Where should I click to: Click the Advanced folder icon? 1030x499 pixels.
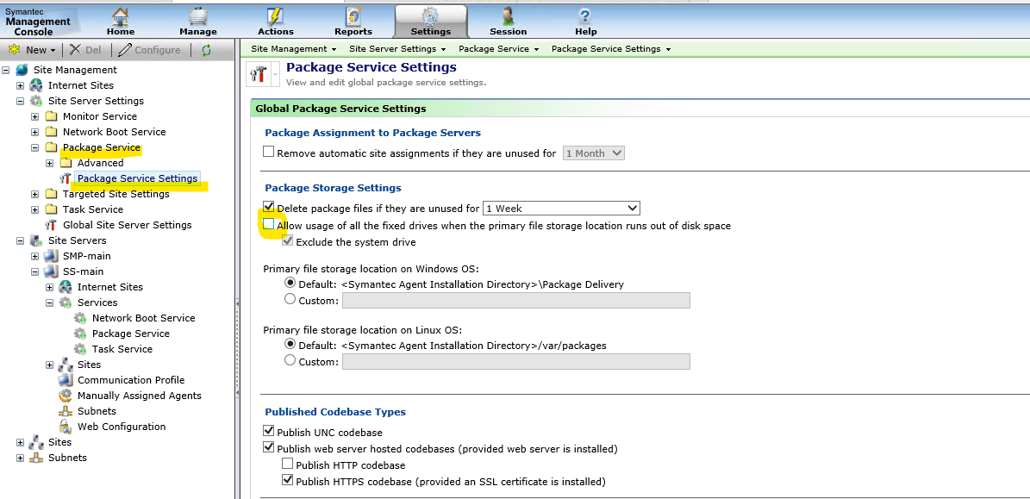[x=66, y=163]
